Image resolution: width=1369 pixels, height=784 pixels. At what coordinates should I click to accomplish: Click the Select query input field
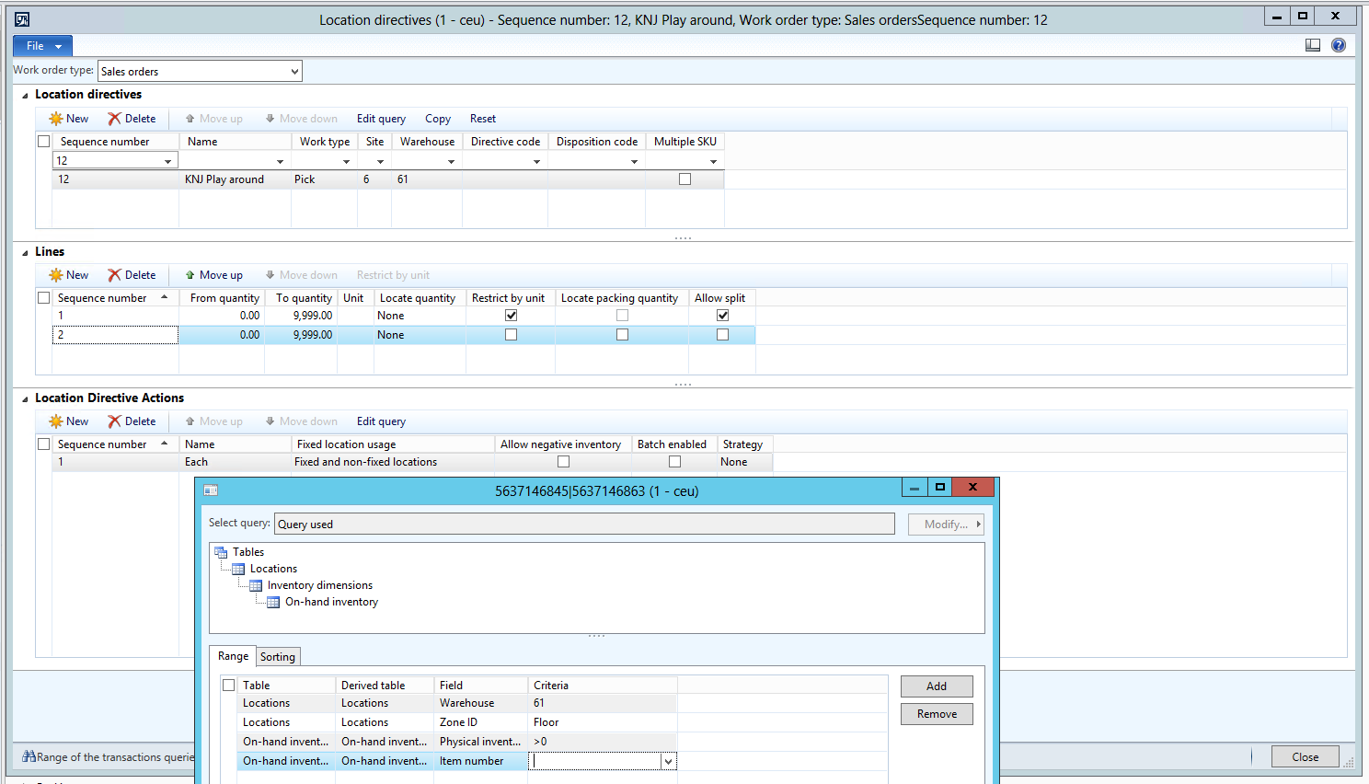[584, 525]
